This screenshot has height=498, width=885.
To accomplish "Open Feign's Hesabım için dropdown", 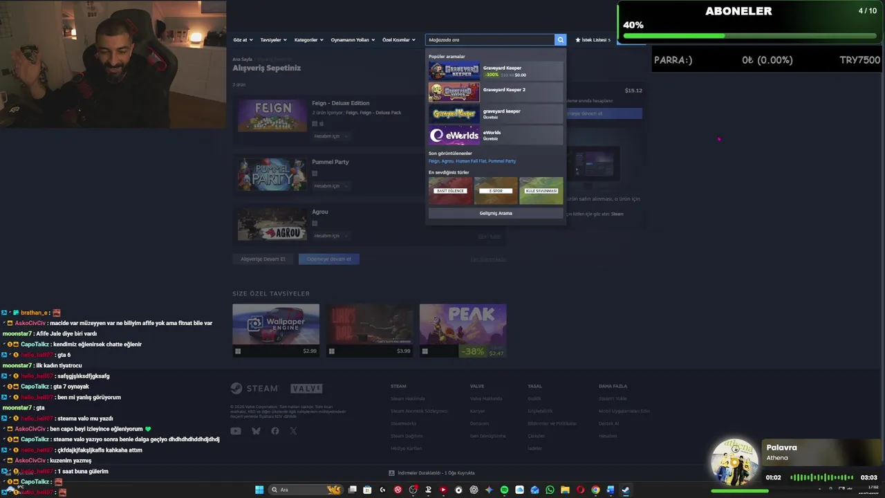I will [x=330, y=136].
